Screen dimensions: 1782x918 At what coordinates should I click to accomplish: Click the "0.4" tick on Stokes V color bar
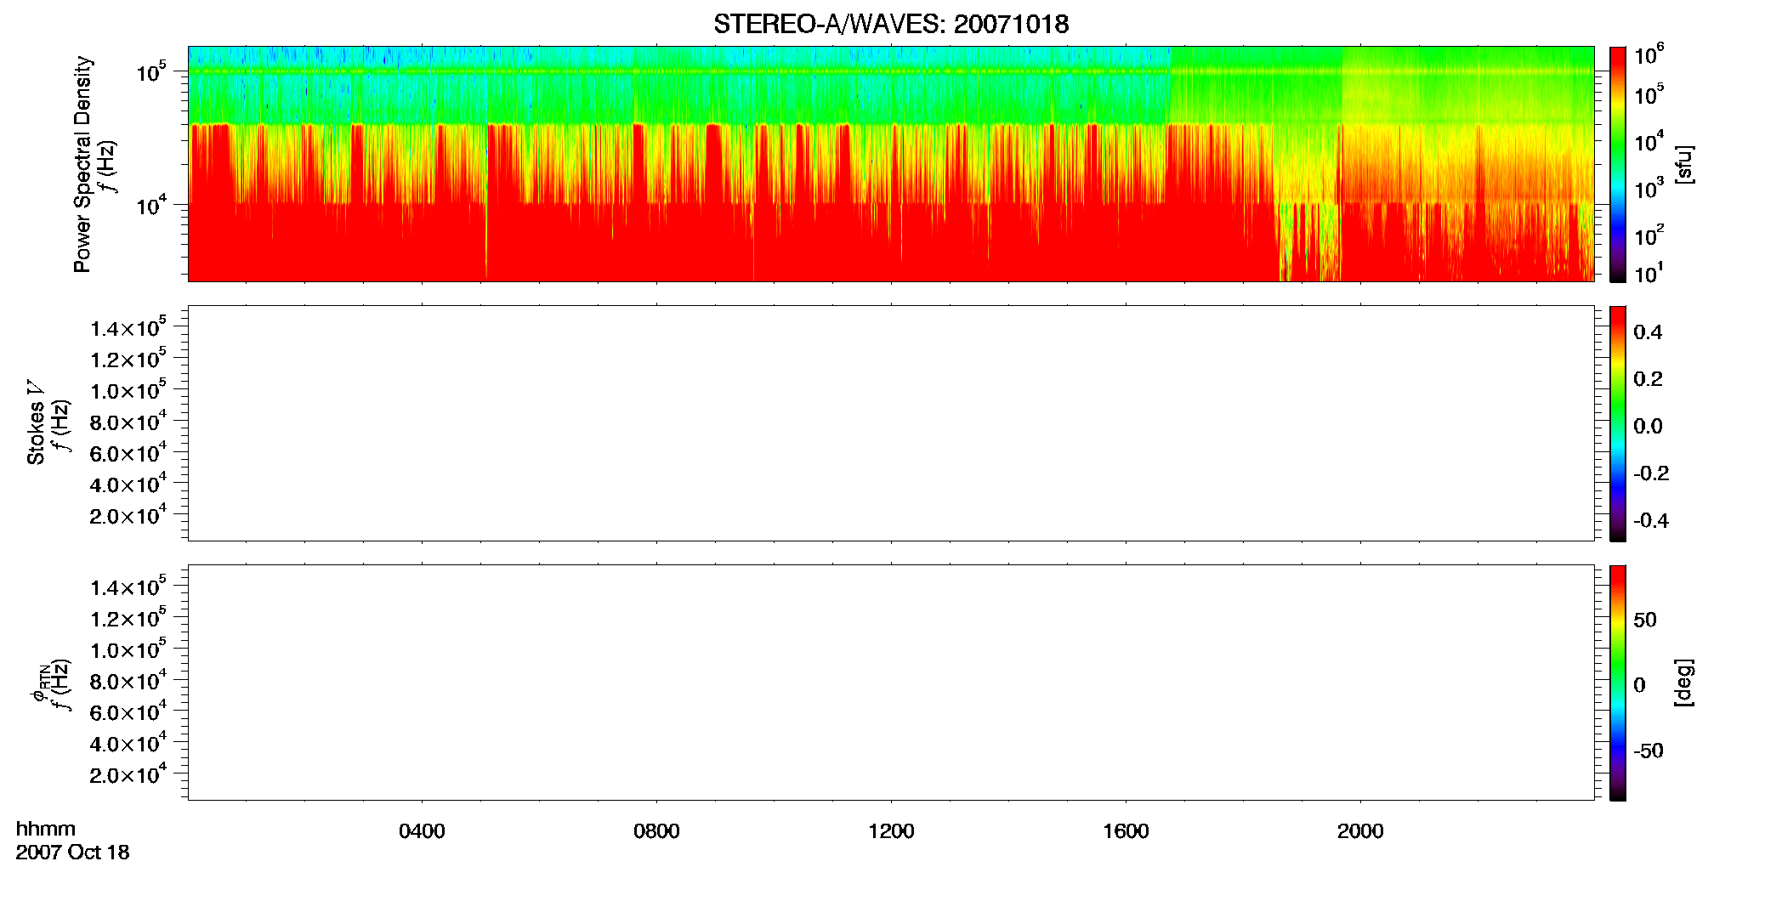(x=1648, y=332)
